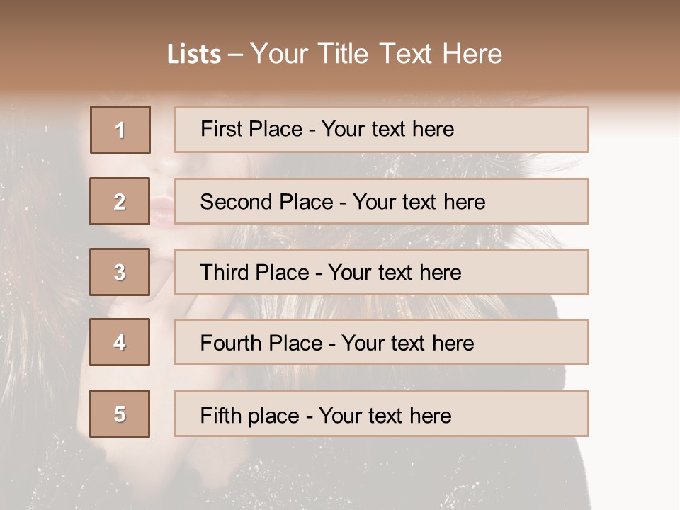The width and height of the screenshot is (680, 510).
Task: Click the words 'Third Place'
Action: pyautogui.click(x=254, y=272)
